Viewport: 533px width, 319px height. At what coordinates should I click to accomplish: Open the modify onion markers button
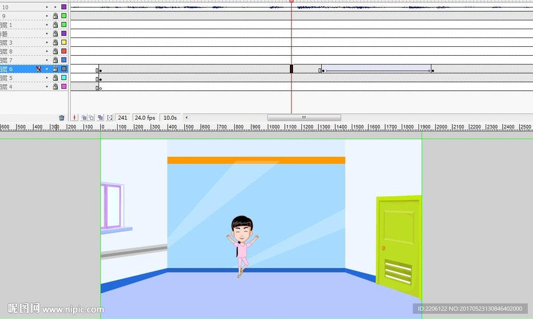109,118
